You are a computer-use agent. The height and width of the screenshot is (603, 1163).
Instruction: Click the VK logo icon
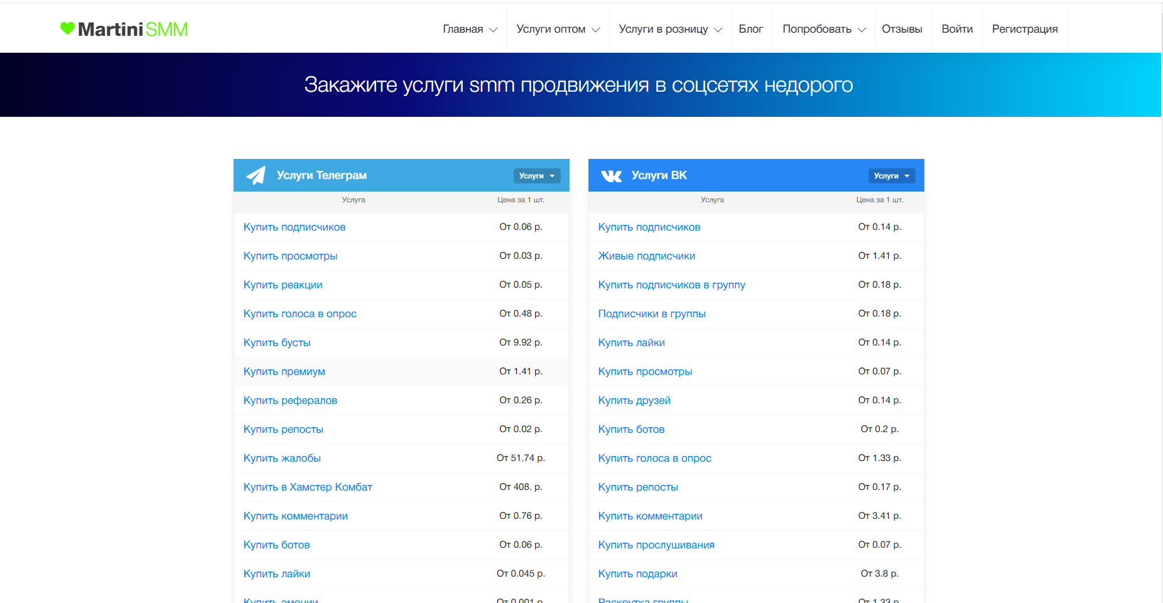pyautogui.click(x=611, y=176)
